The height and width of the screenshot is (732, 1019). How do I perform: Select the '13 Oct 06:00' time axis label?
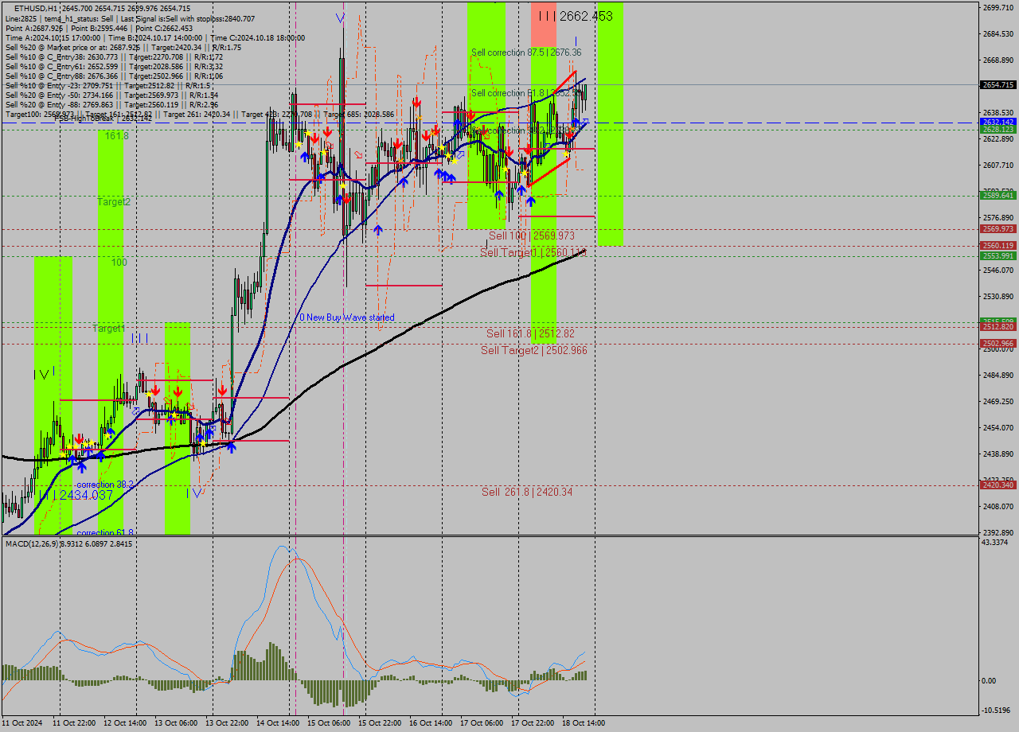coord(177,723)
